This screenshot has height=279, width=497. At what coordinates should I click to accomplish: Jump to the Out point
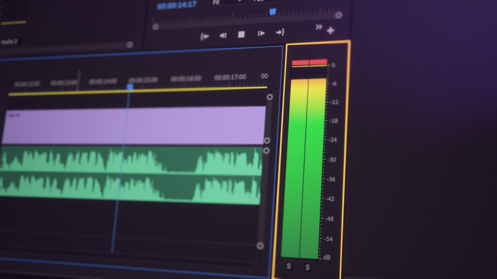coord(280,32)
